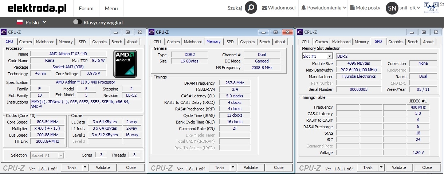The image size is (444, 174).
Task: Click the app icon in the right CPU-Z title bar
Action: click(300, 32)
